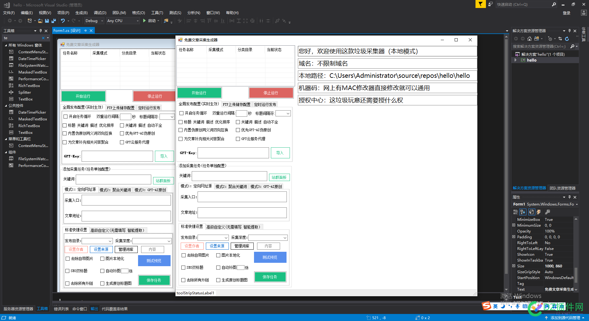Collapse the 所有 Windows 窗体 toolbox group
589x321 pixels.
[x=6, y=45]
